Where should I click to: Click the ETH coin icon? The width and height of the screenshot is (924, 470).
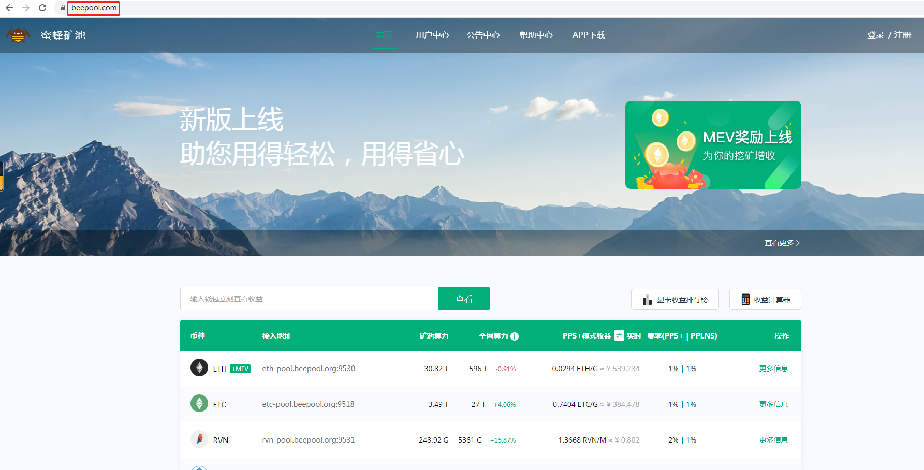(x=199, y=368)
